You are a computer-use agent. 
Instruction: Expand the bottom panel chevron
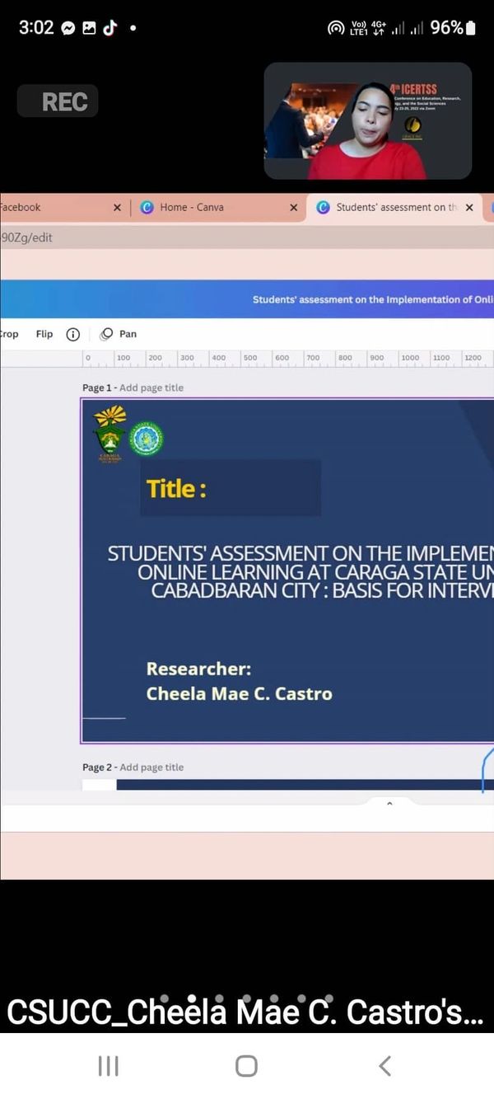coord(389,804)
